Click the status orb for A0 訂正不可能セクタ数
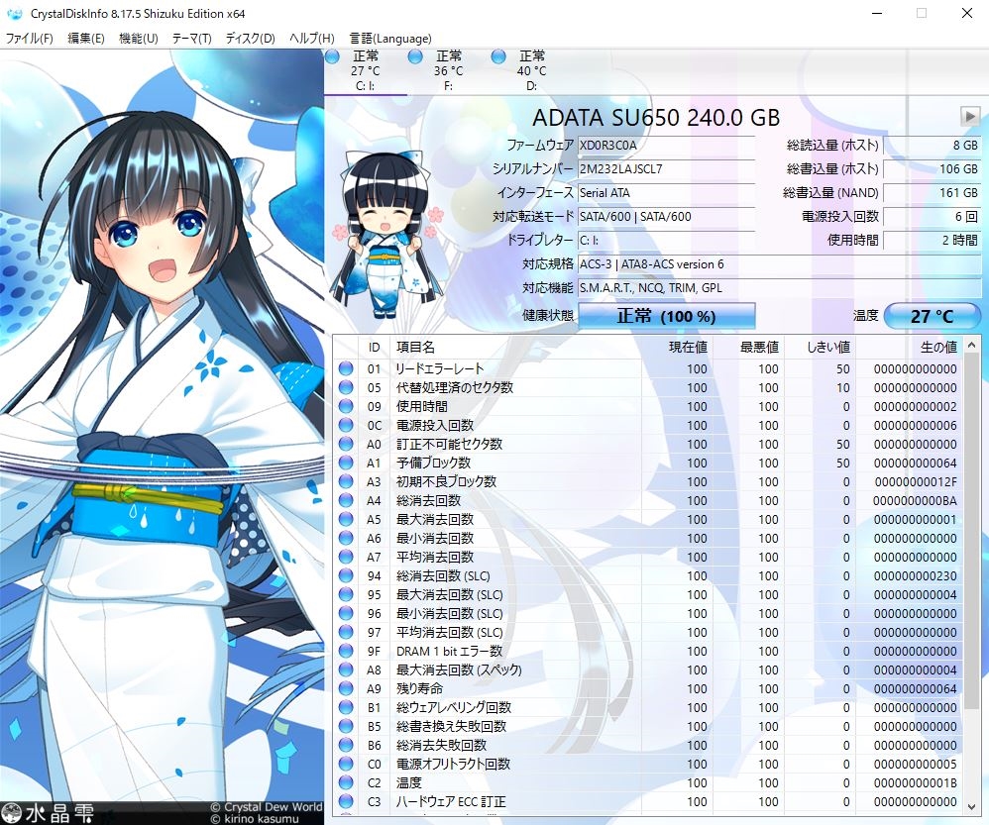Screen dimensions: 989x825 coord(346,445)
